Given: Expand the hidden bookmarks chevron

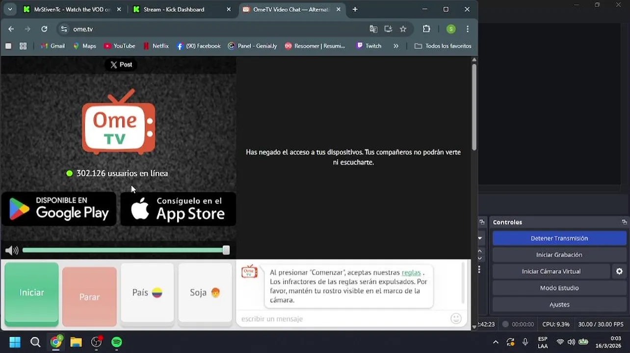Looking at the screenshot, I should point(396,46).
